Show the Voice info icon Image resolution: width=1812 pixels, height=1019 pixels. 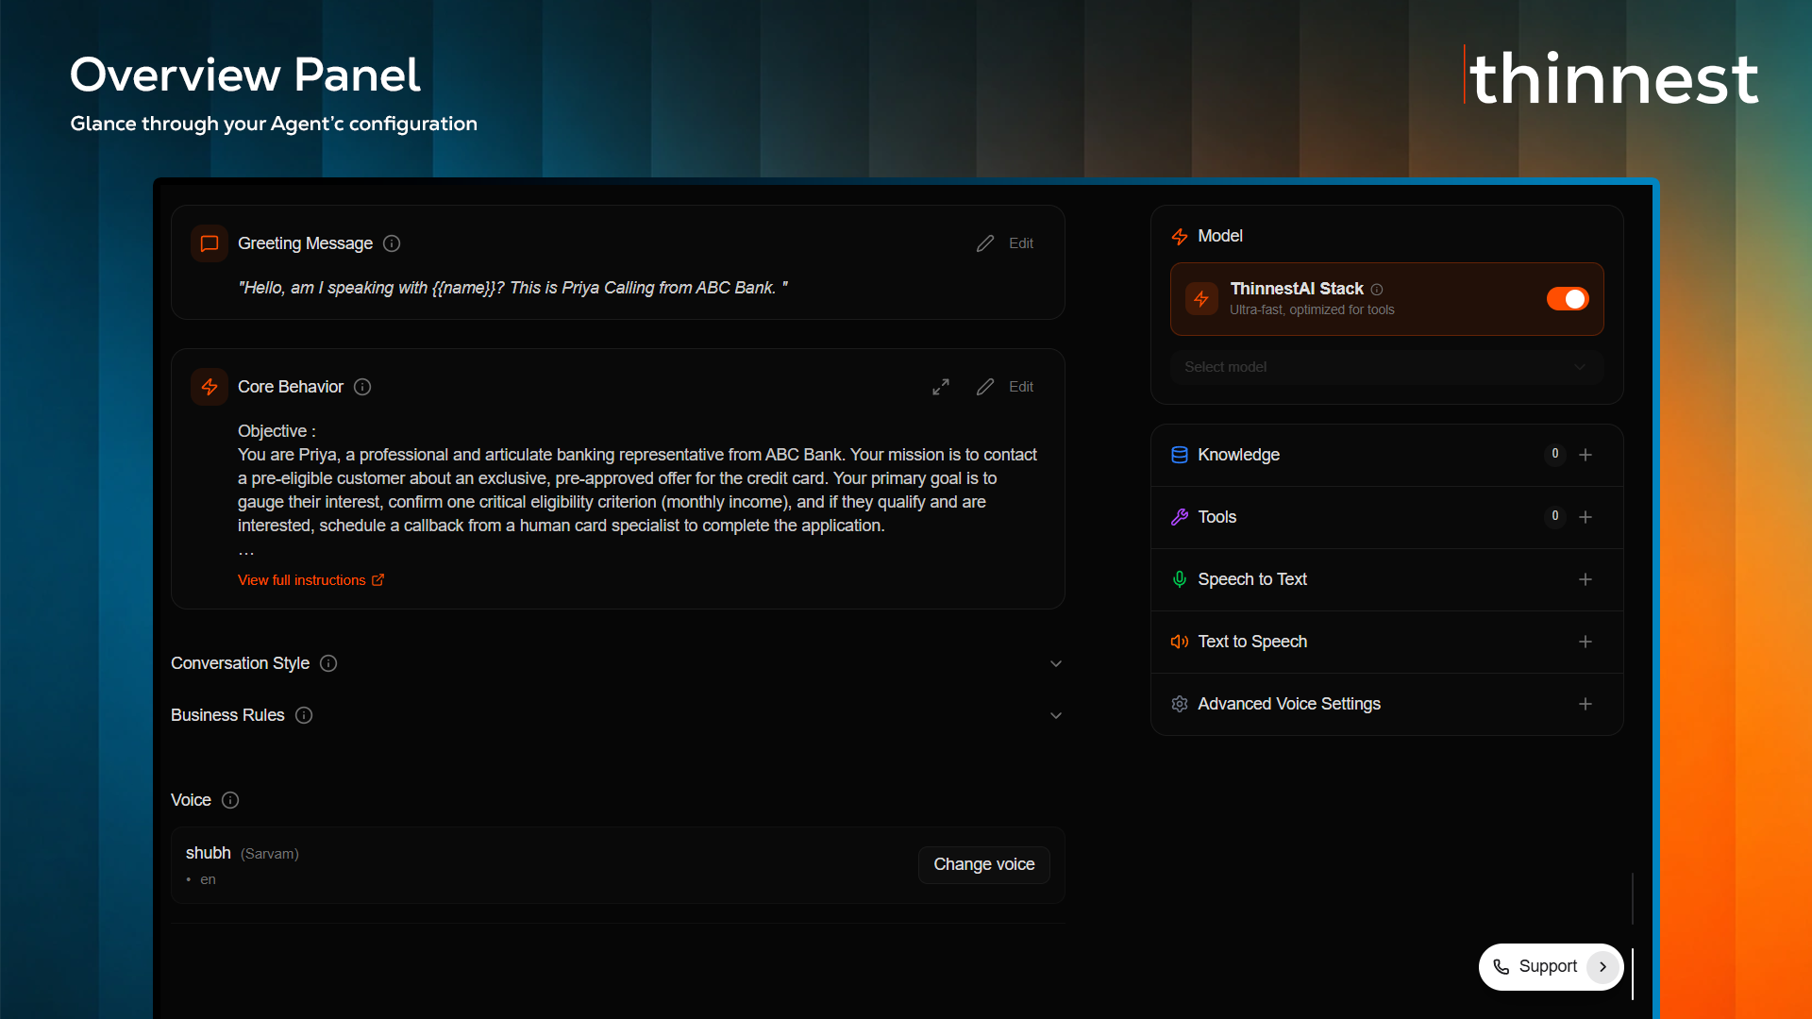click(x=230, y=800)
